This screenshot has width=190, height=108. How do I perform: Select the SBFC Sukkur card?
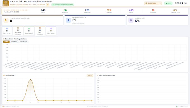[x=51, y=31]
